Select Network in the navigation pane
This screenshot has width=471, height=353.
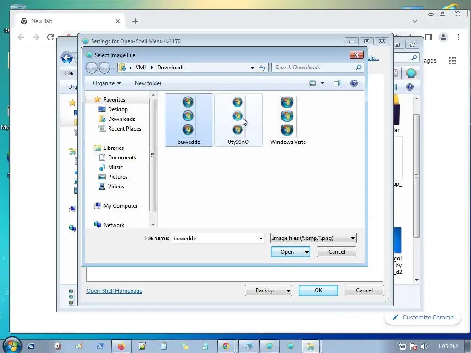point(114,225)
